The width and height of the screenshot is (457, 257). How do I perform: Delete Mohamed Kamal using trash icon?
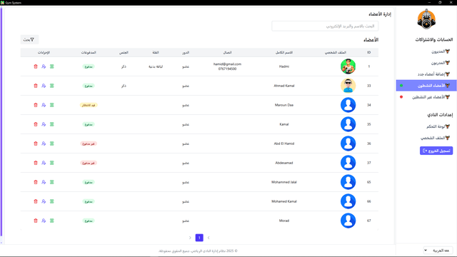click(x=36, y=201)
